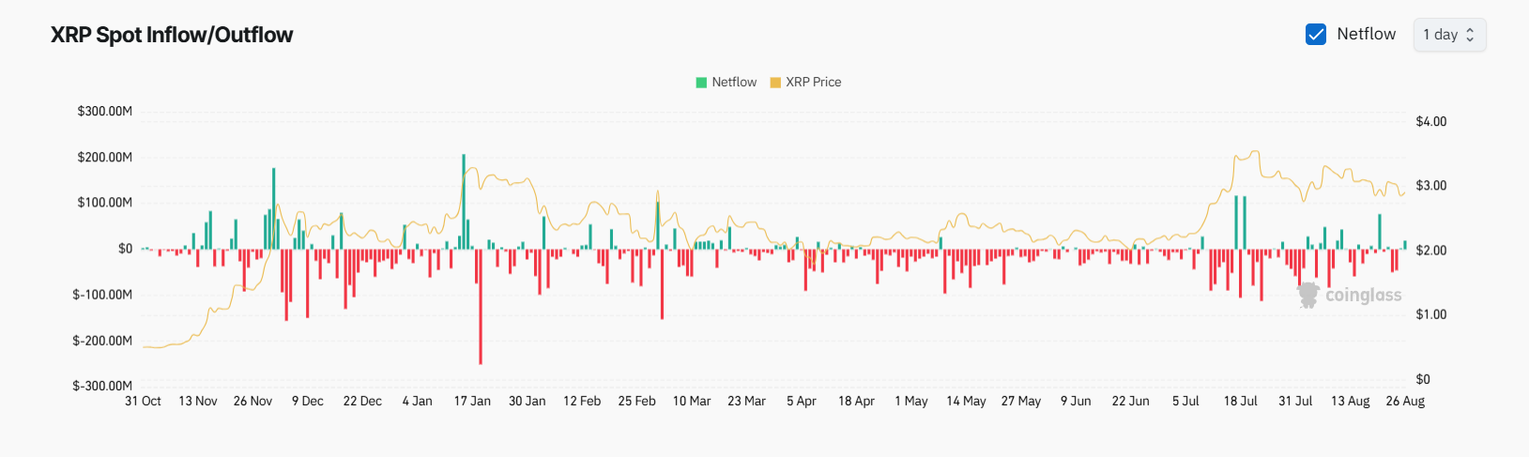Viewport: 1529px width, 457px height.
Task: Click the coinglass watermark logo icon
Action: click(1307, 295)
